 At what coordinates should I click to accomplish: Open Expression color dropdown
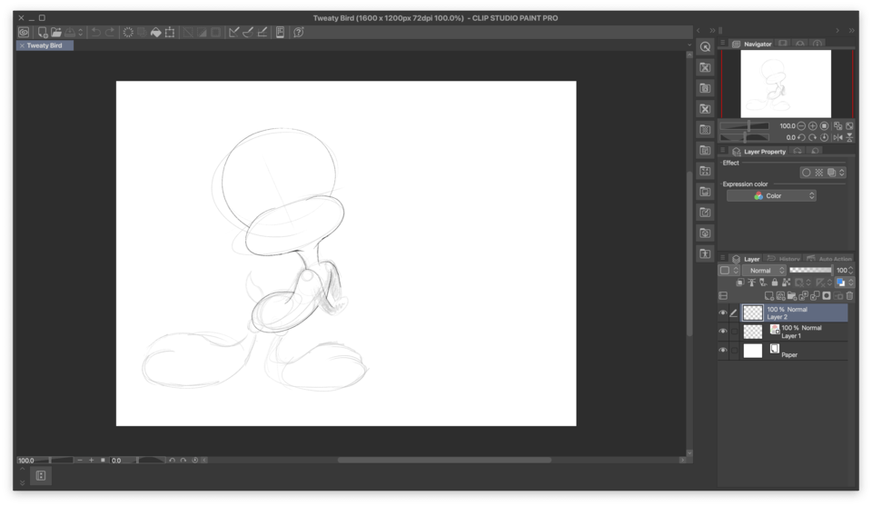771,195
